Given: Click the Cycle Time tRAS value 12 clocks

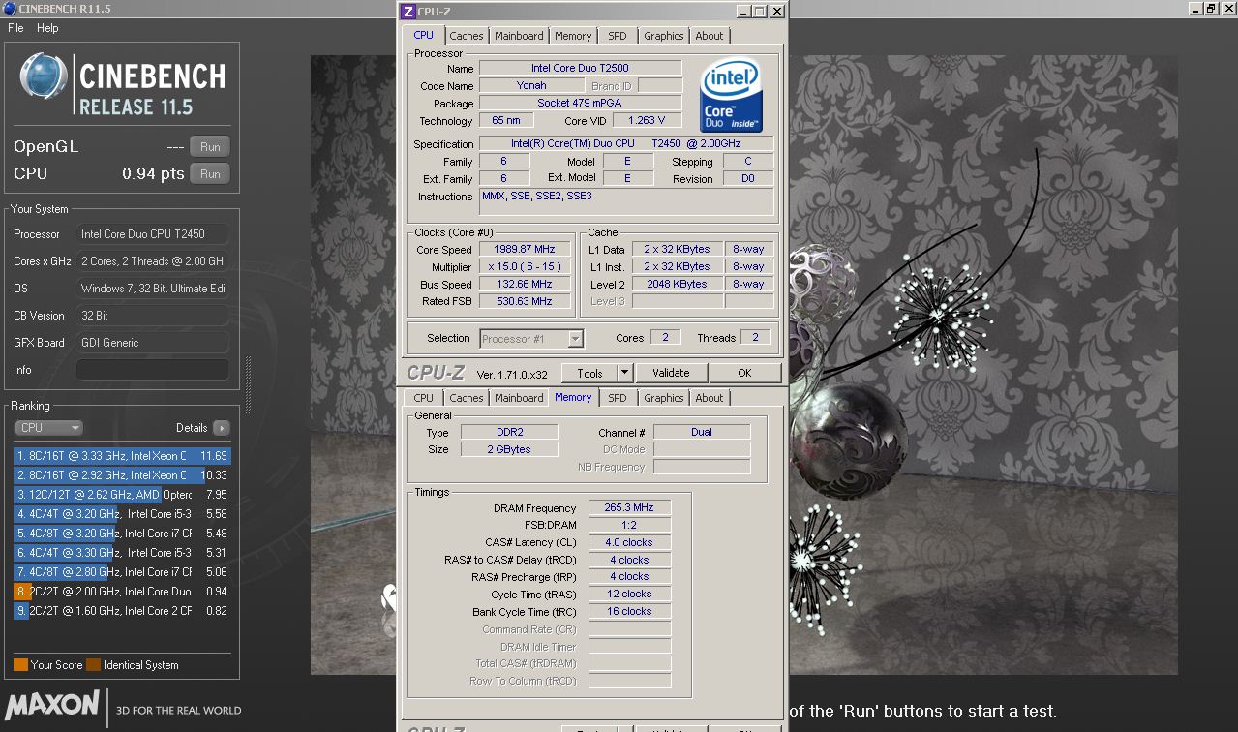Looking at the screenshot, I should 629,595.
